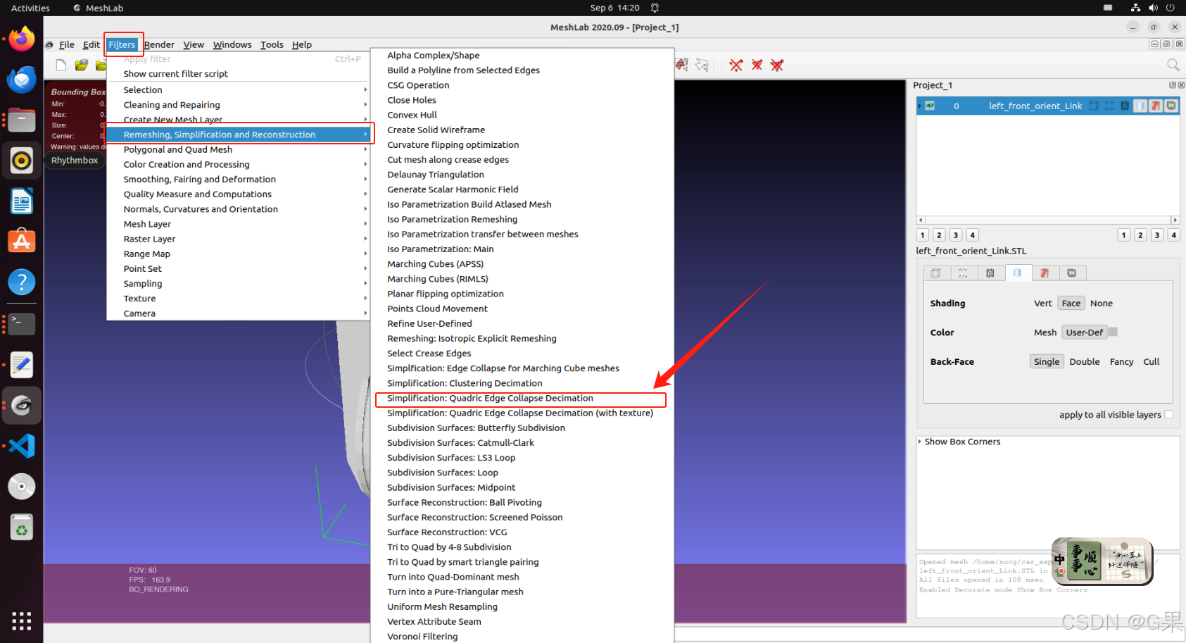
Task: Choose Remeshing: Isotropic Explicit Remeshing
Action: [x=522, y=339]
